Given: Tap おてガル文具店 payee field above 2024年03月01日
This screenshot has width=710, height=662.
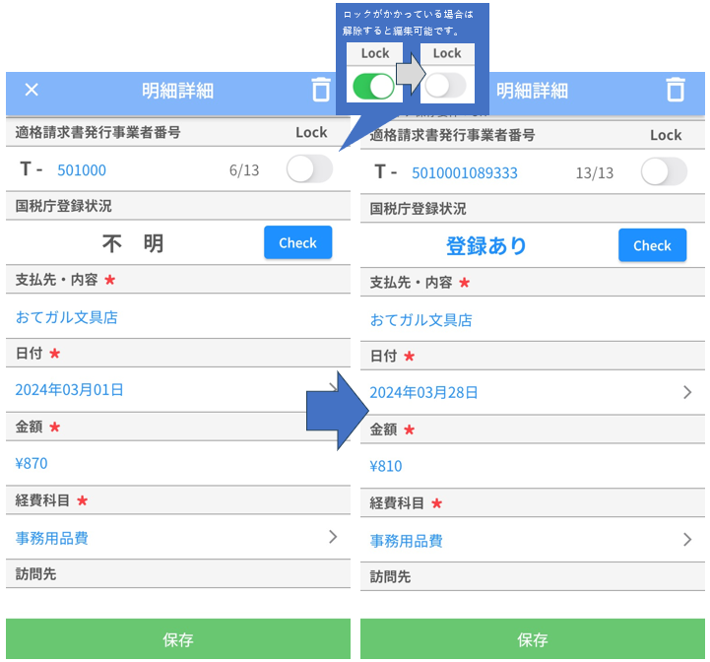Looking at the screenshot, I should pyautogui.click(x=66, y=318).
